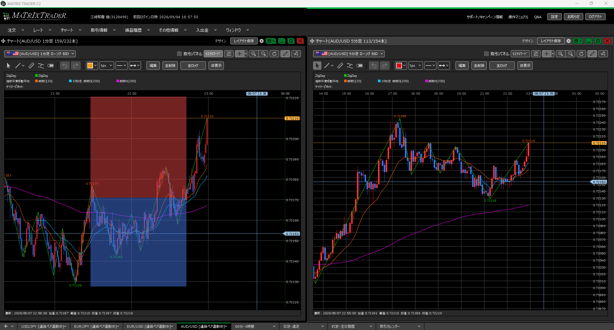Refresh the 5-minute AUD/USD chart
Viewport: 614px width, 330px height.
(x=581, y=54)
